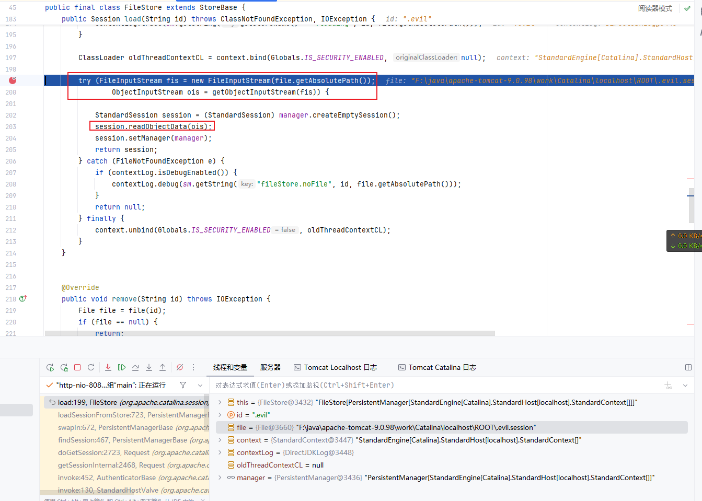Viewport: 702px width, 501px height.
Task: Click the red step-over arrow icon
Action: 108,367
